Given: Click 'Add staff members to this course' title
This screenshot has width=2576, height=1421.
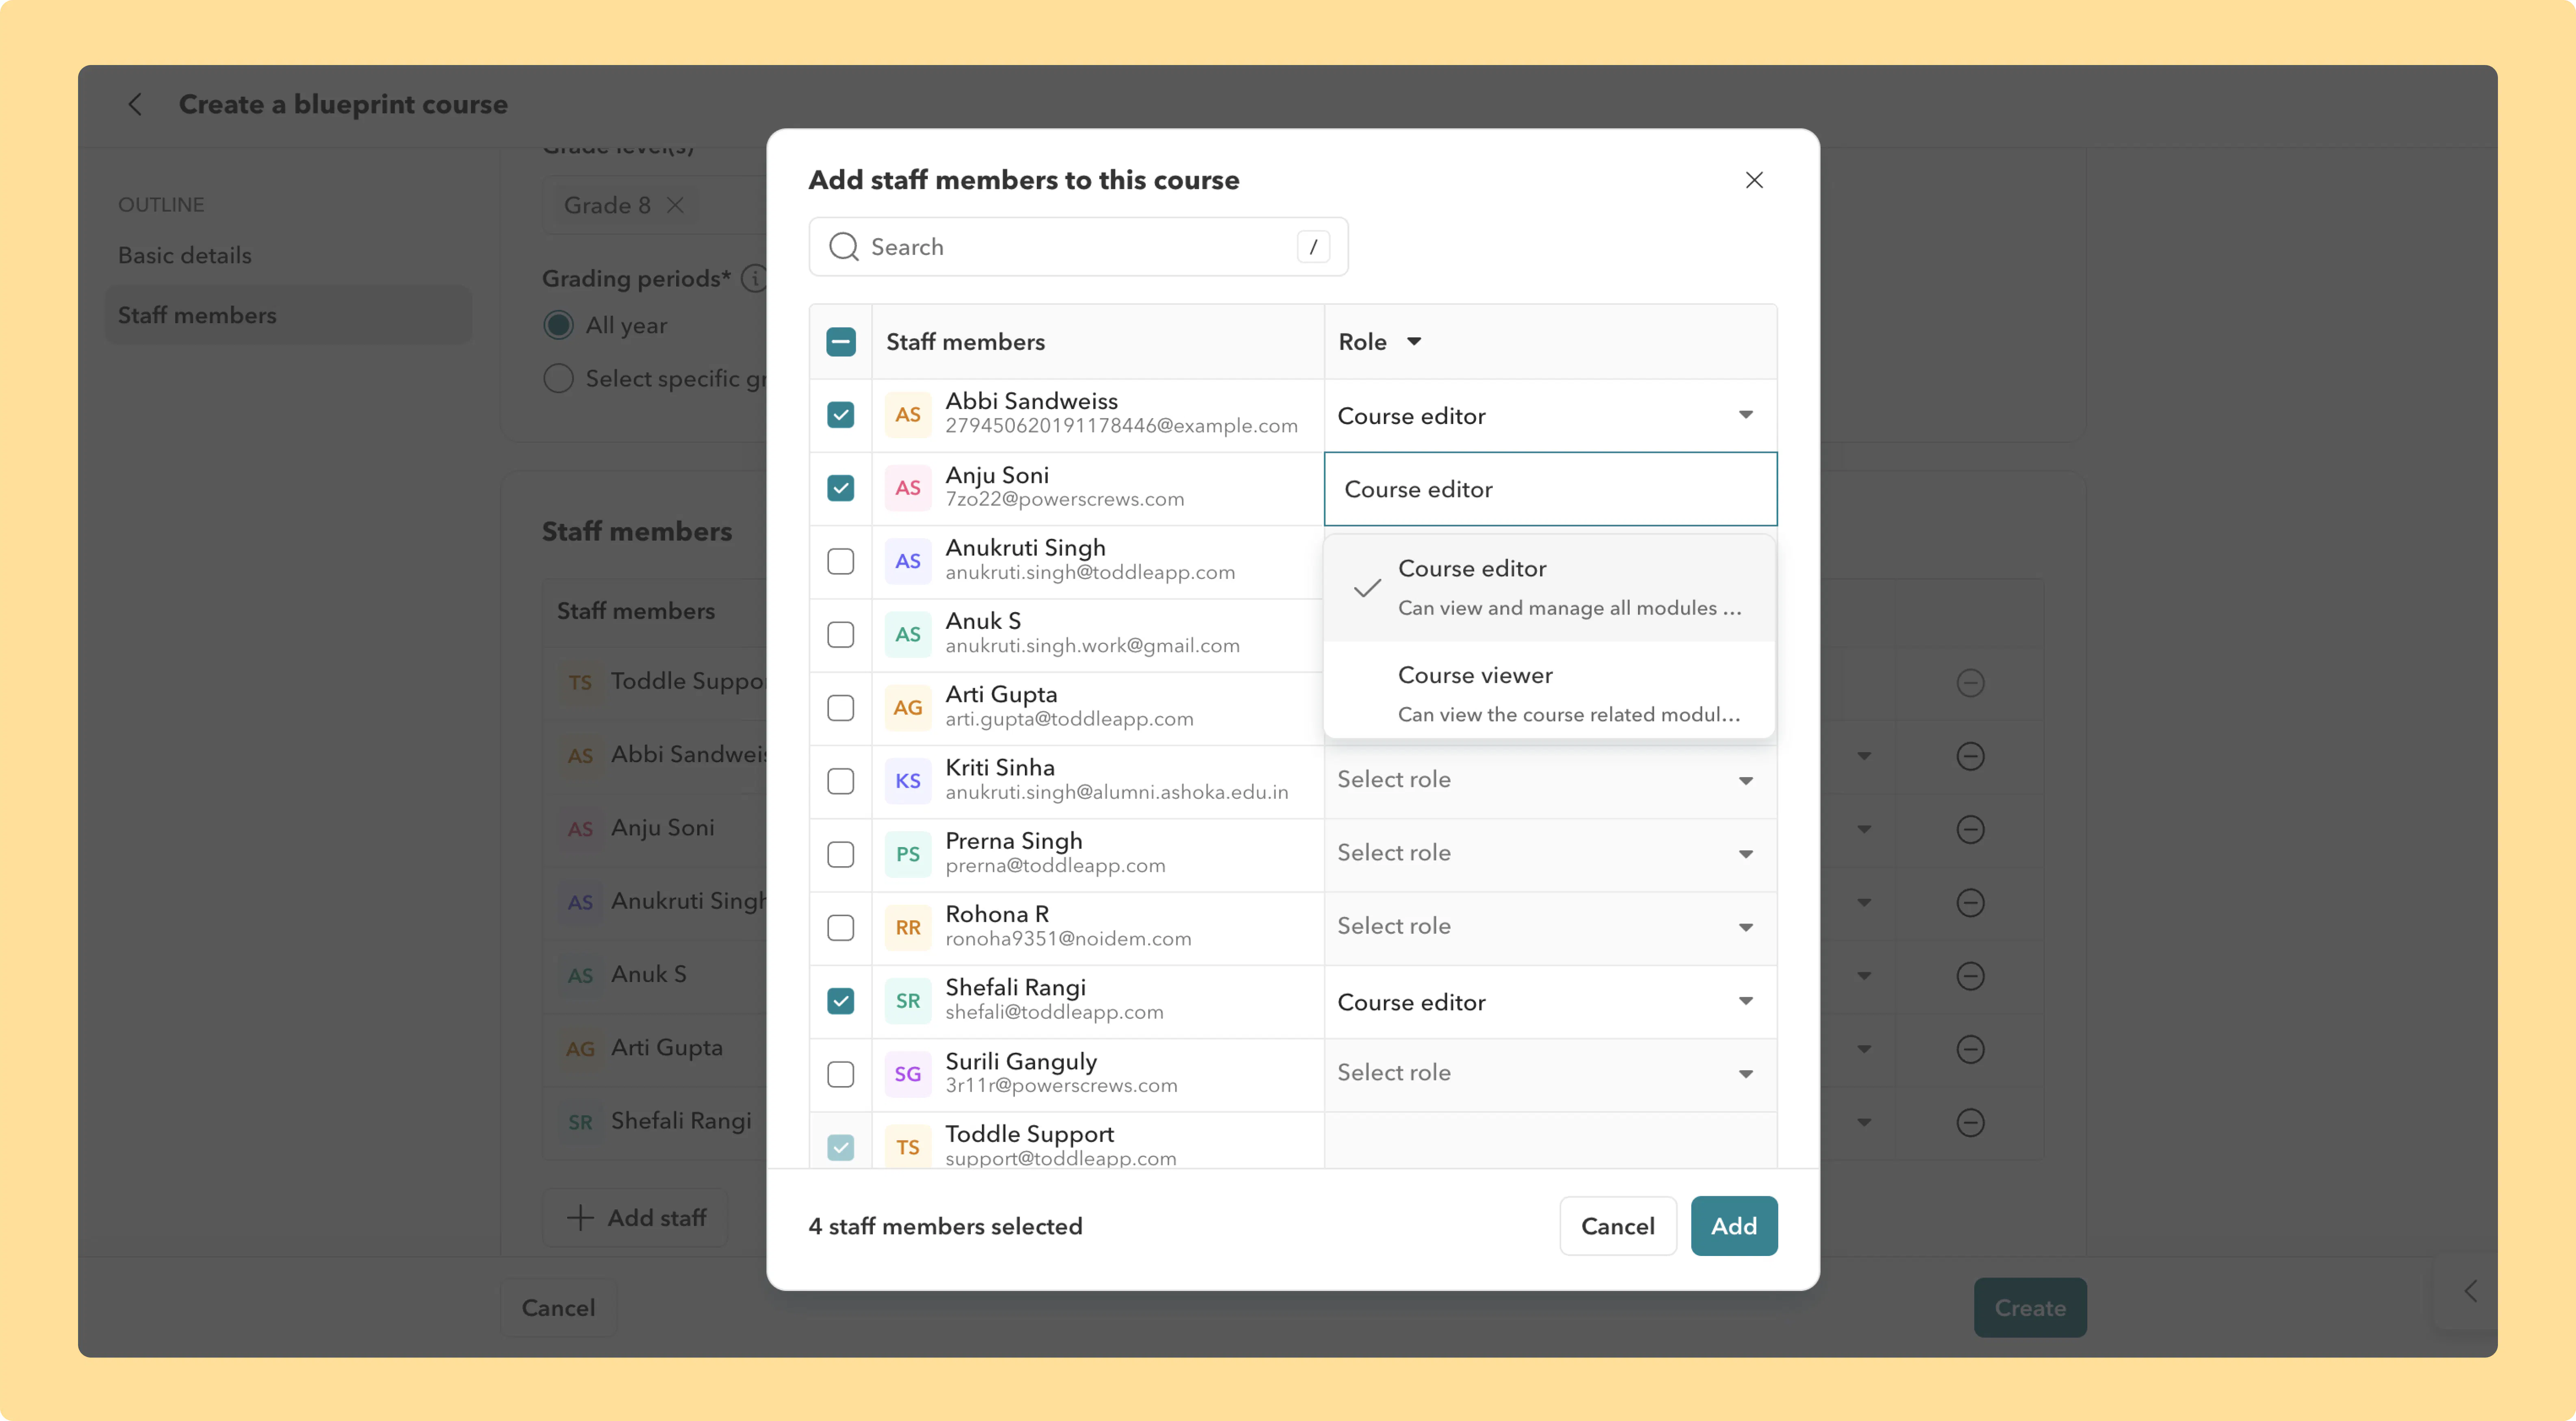Looking at the screenshot, I should 1024,180.
